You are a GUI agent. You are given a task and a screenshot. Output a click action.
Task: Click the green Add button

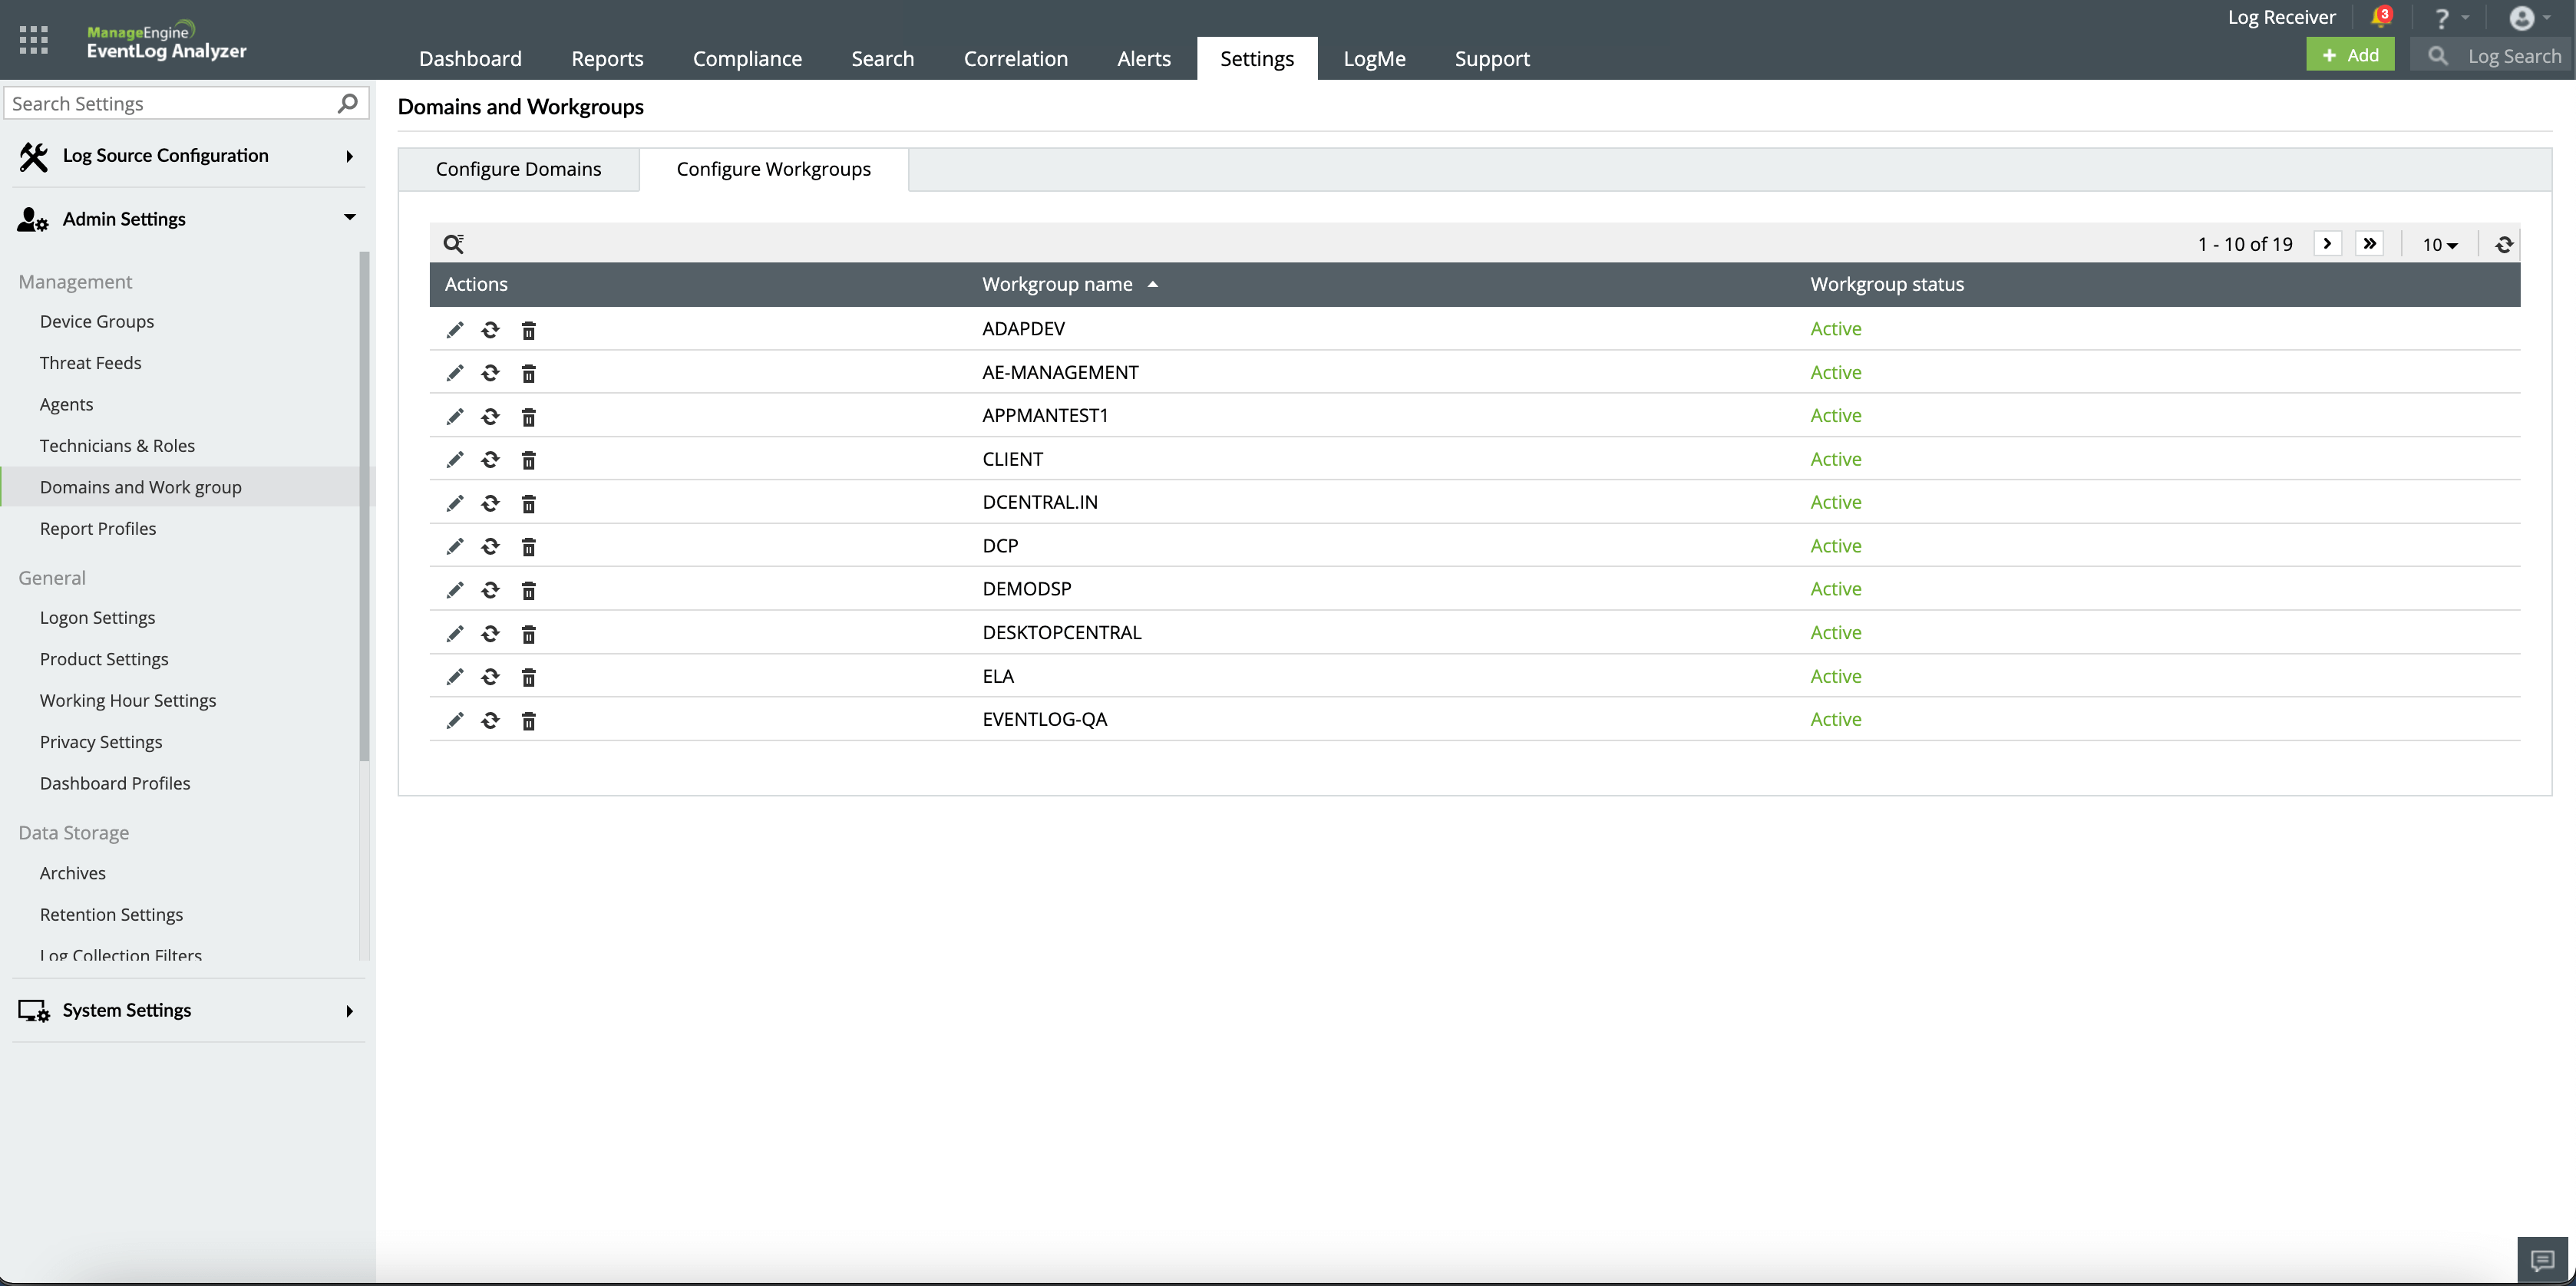pos(2350,55)
